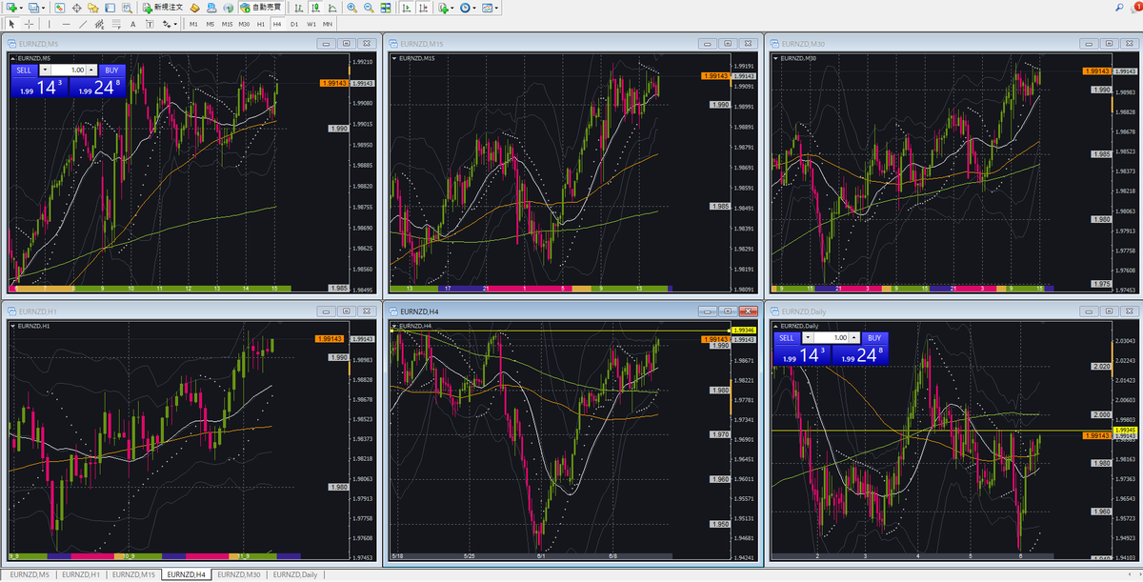This screenshot has height=582, width=1143.
Task: Open the EURNZD,M30 bottom tab
Action: click(x=240, y=574)
